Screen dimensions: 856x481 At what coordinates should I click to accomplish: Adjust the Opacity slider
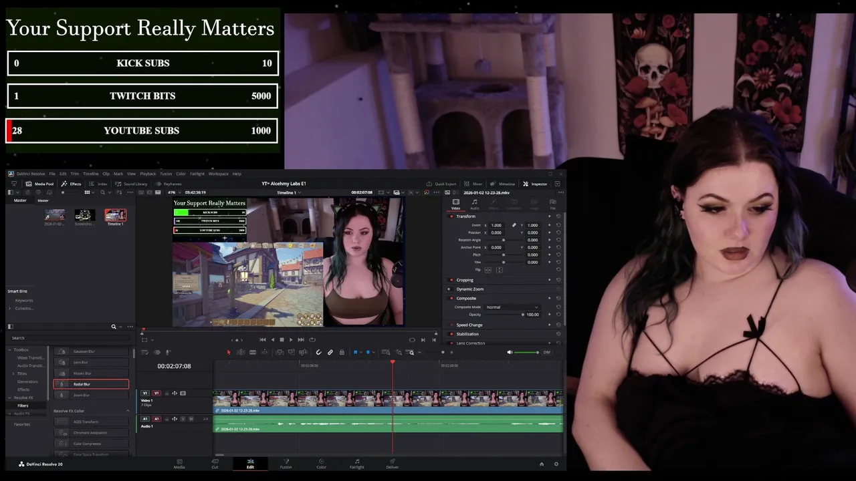(x=505, y=315)
